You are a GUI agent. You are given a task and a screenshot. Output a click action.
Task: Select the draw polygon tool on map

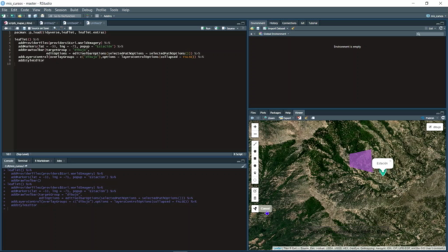click(255, 151)
